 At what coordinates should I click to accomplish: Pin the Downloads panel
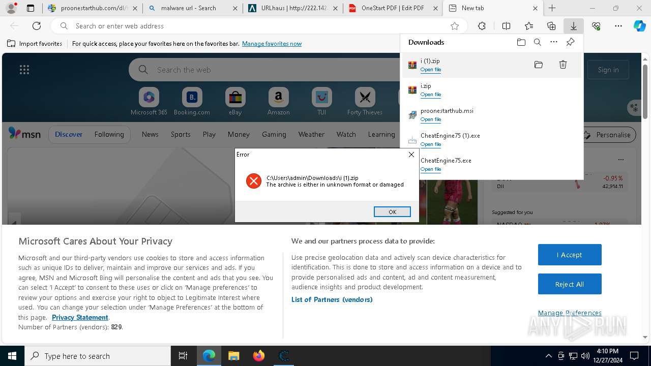(570, 42)
